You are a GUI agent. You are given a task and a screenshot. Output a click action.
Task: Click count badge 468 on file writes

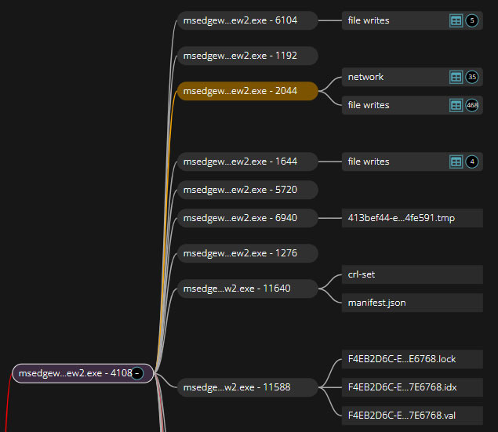coord(471,106)
